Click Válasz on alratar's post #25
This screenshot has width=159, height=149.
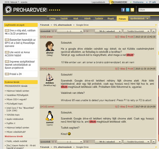pos(122,37)
